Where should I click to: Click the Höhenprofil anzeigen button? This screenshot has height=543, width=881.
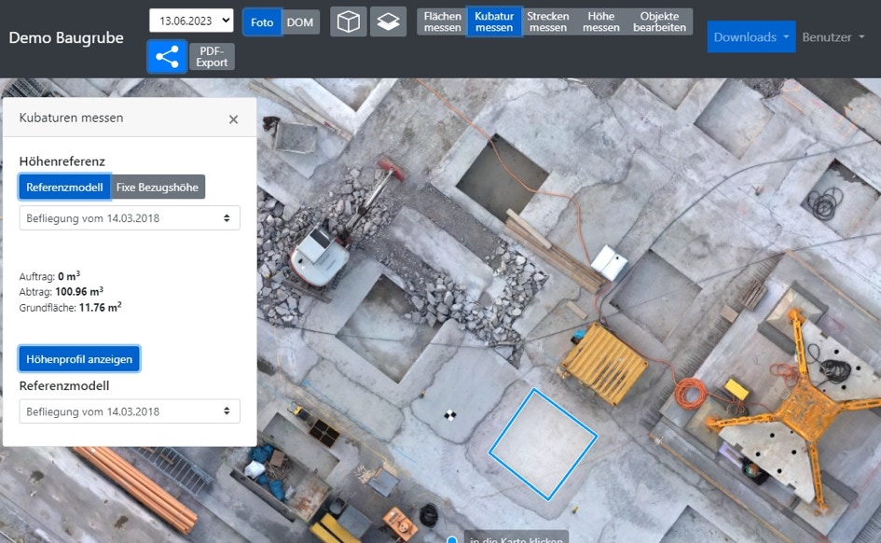click(x=79, y=358)
